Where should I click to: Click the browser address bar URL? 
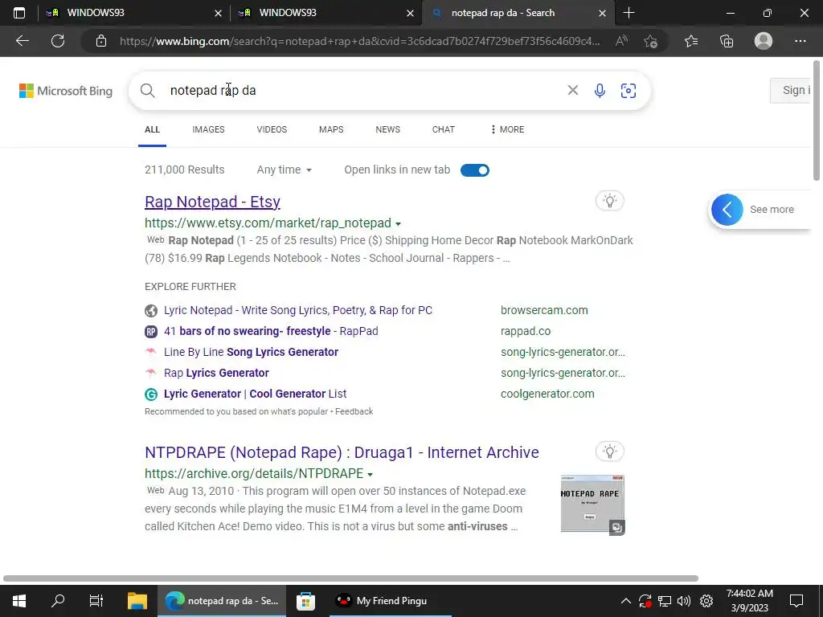click(359, 41)
